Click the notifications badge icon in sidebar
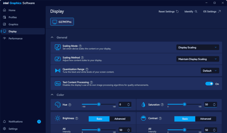This screenshot has height=133, width=227. click(39, 122)
